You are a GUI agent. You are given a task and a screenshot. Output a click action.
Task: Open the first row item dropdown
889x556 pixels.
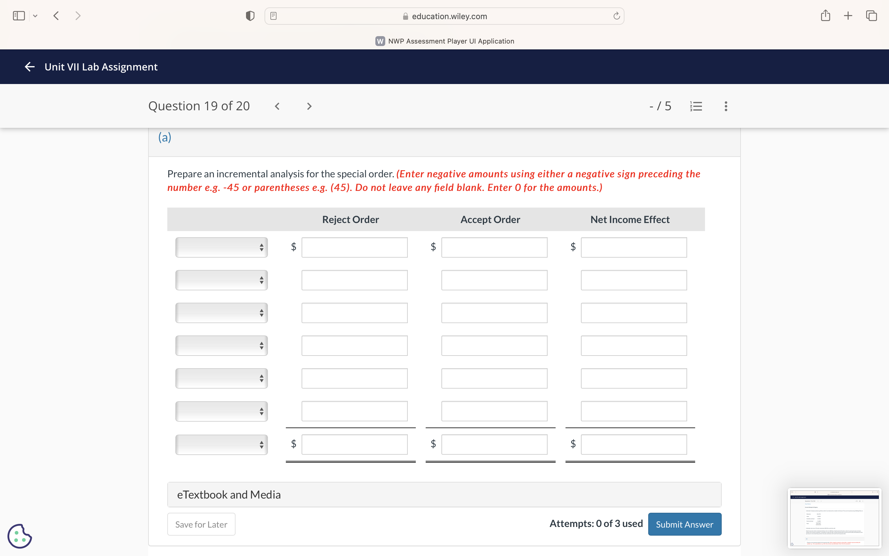click(222, 247)
